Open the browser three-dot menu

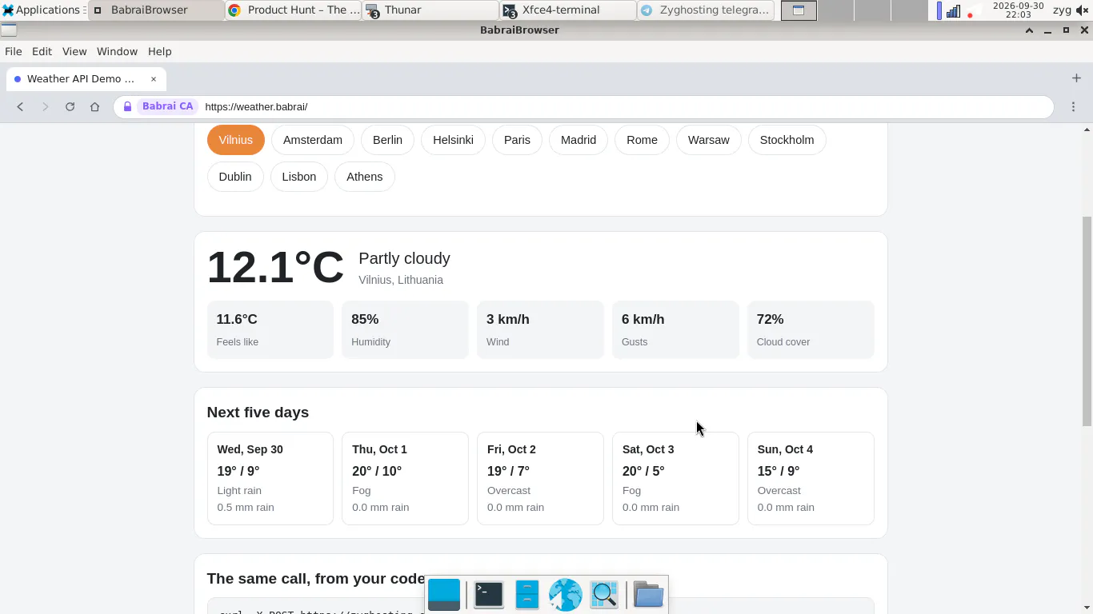[1074, 106]
